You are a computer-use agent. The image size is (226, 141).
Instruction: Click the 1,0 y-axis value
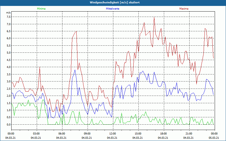tap(9, 110)
